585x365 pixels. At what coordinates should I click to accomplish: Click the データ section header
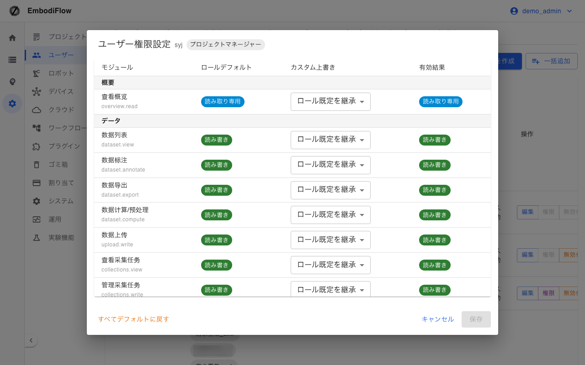(292, 121)
